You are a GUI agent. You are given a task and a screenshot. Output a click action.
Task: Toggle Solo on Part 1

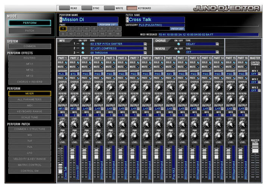[65, 63]
